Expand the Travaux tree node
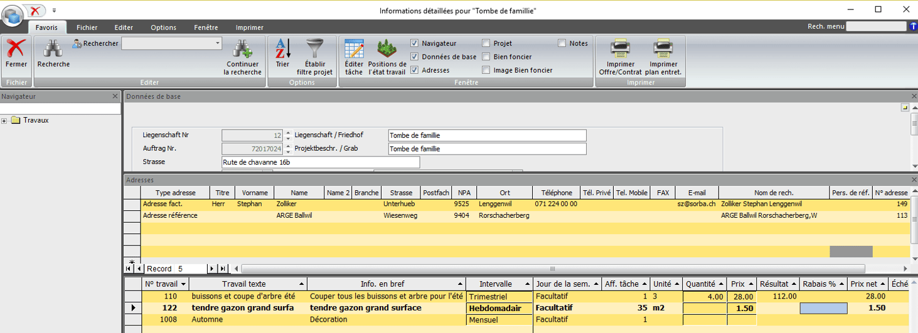Viewport: 918px width, 333px height. coord(4,121)
